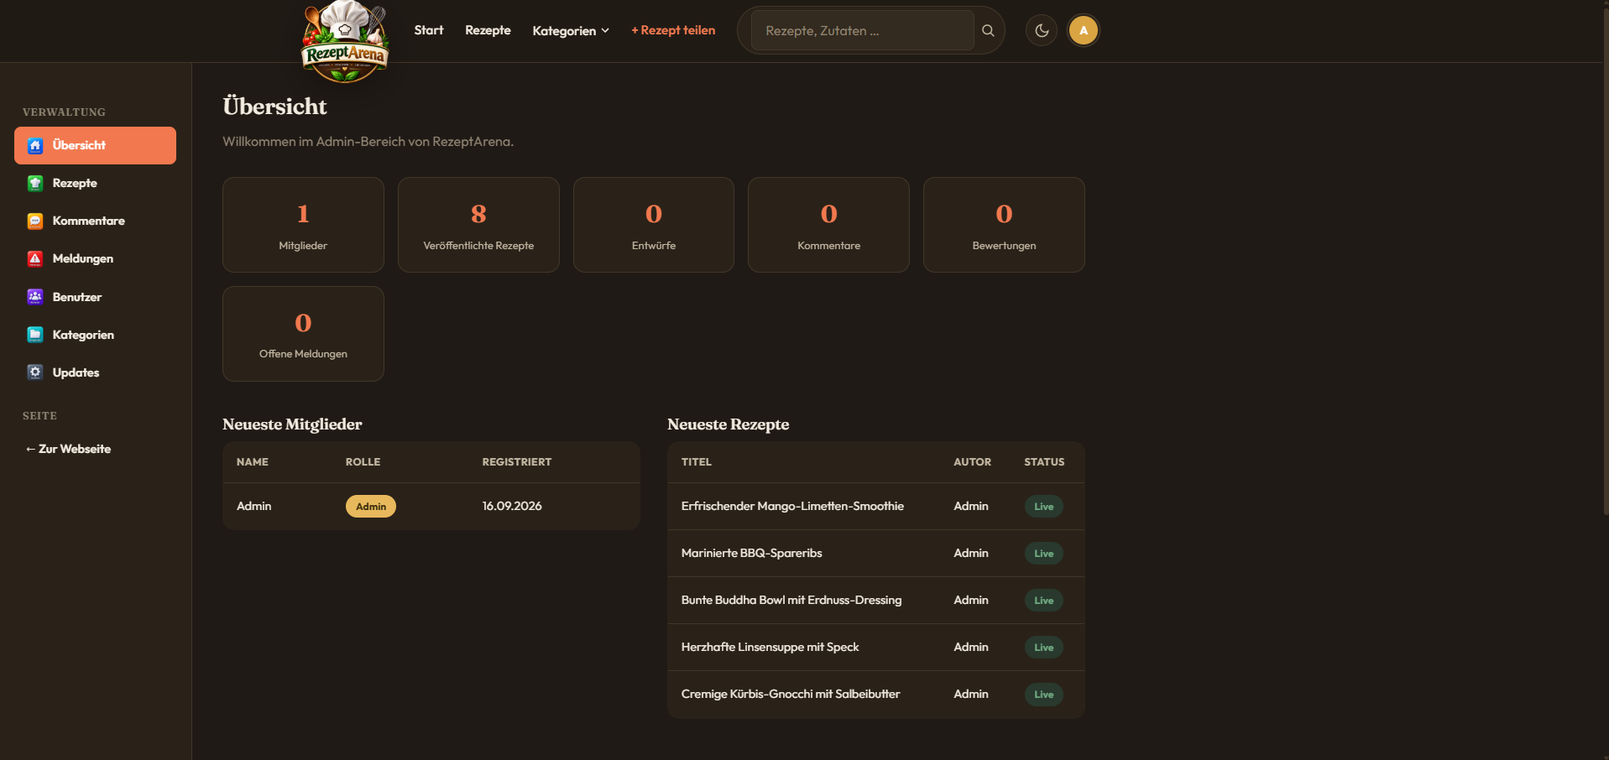The image size is (1609, 760).
Task: Click the Übersicht home icon in sidebar
Action: pyautogui.click(x=35, y=146)
